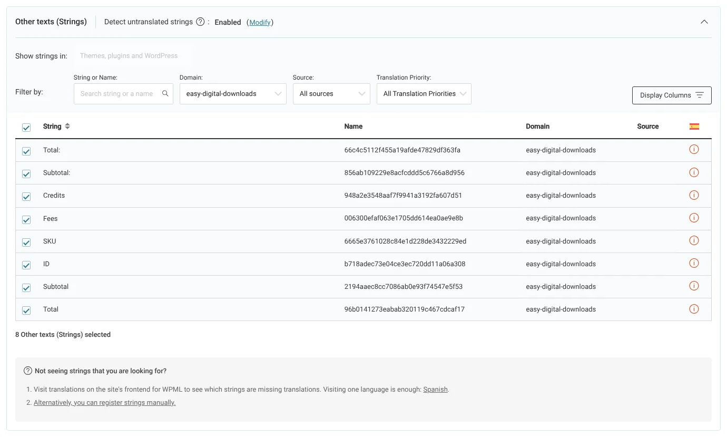Click the Spanish flag column header
Image resolution: width=727 pixels, height=437 pixels.
(694, 126)
